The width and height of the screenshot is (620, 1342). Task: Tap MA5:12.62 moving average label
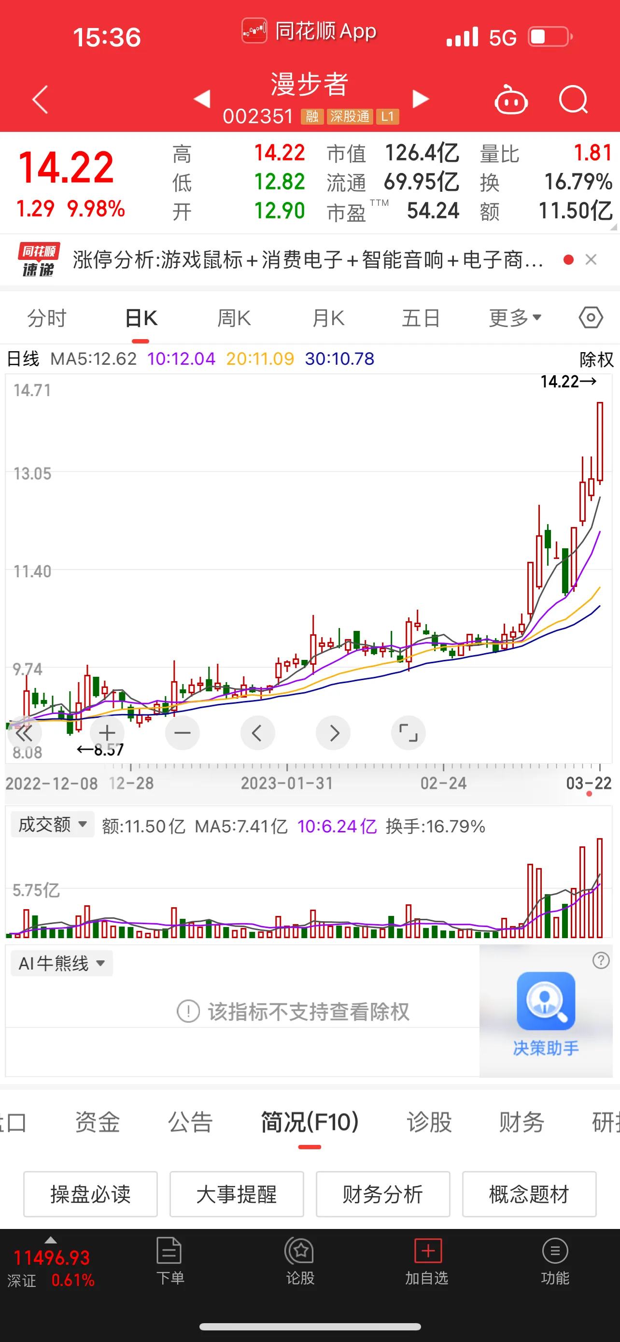click(93, 359)
